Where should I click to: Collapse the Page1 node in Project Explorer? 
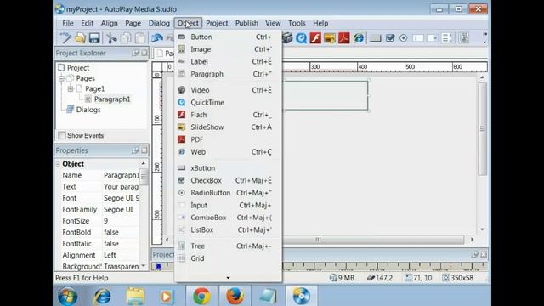[71, 88]
